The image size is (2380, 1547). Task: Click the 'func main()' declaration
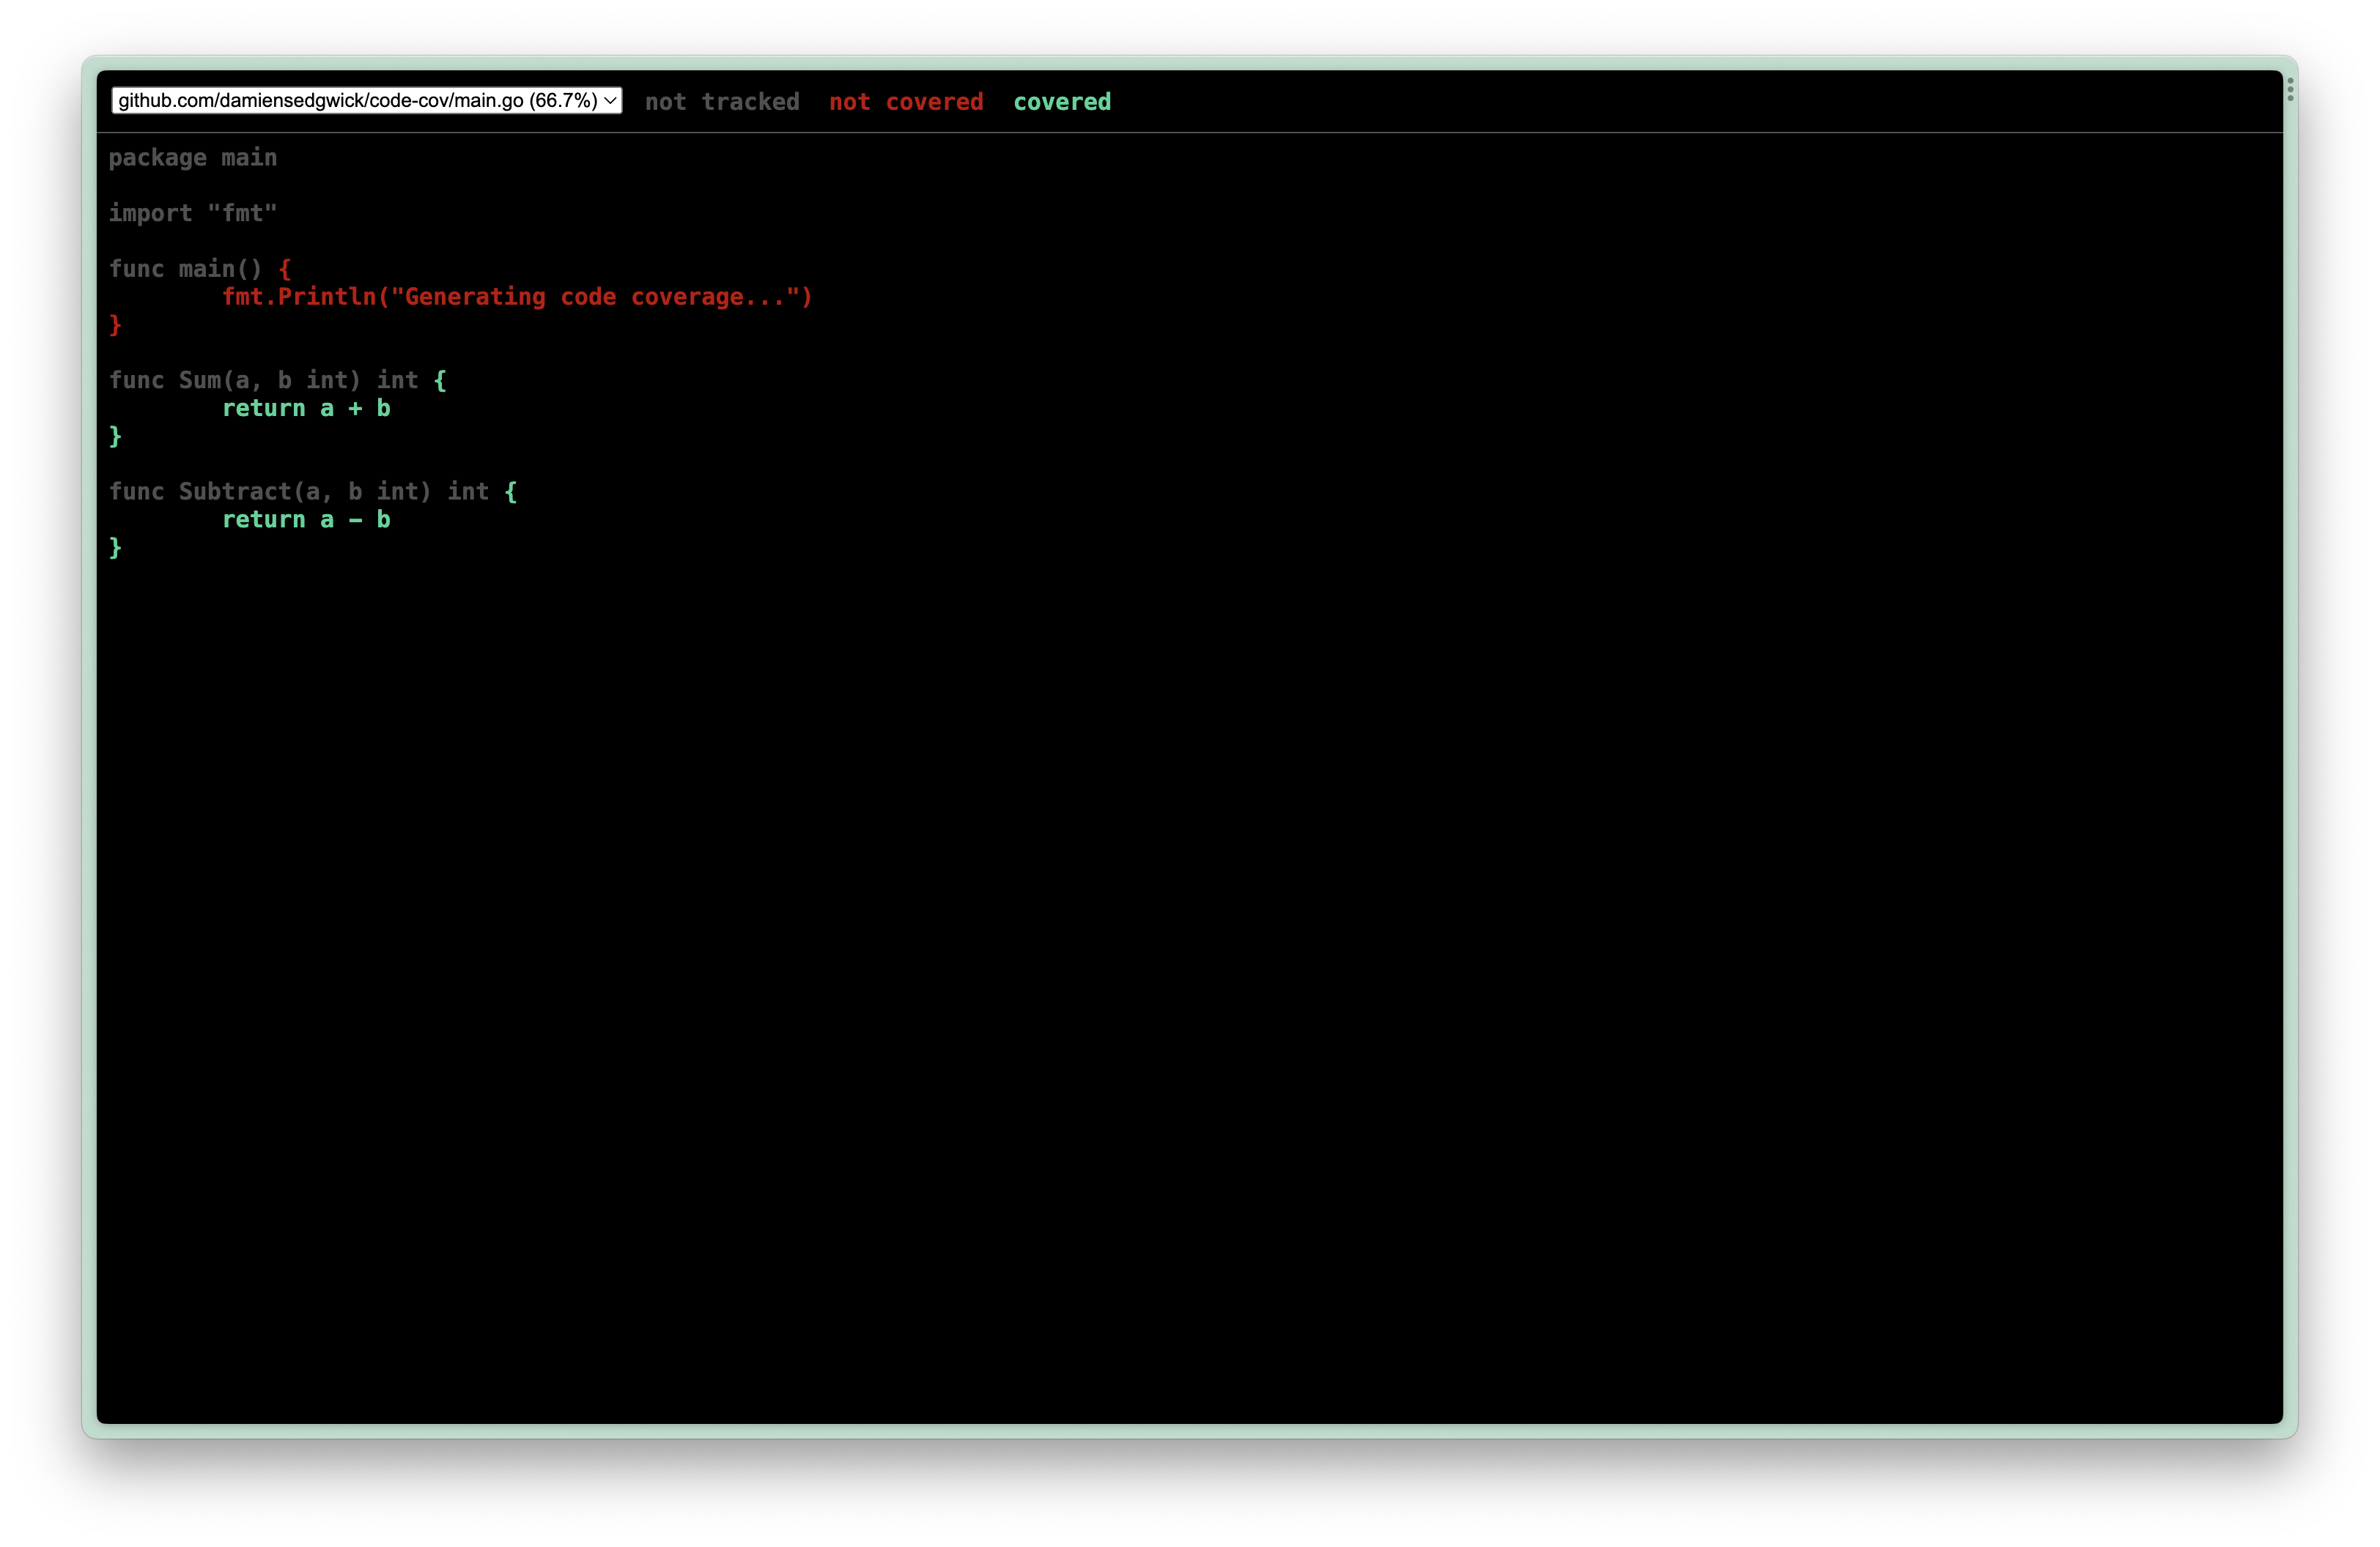(x=185, y=269)
